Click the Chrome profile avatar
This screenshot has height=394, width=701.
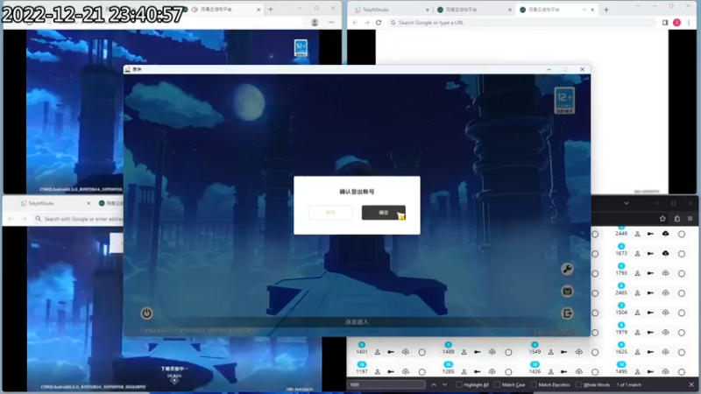point(676,23)
